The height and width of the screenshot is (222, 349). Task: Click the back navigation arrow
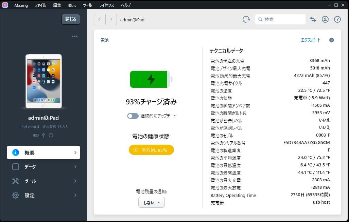pos(100,20)
